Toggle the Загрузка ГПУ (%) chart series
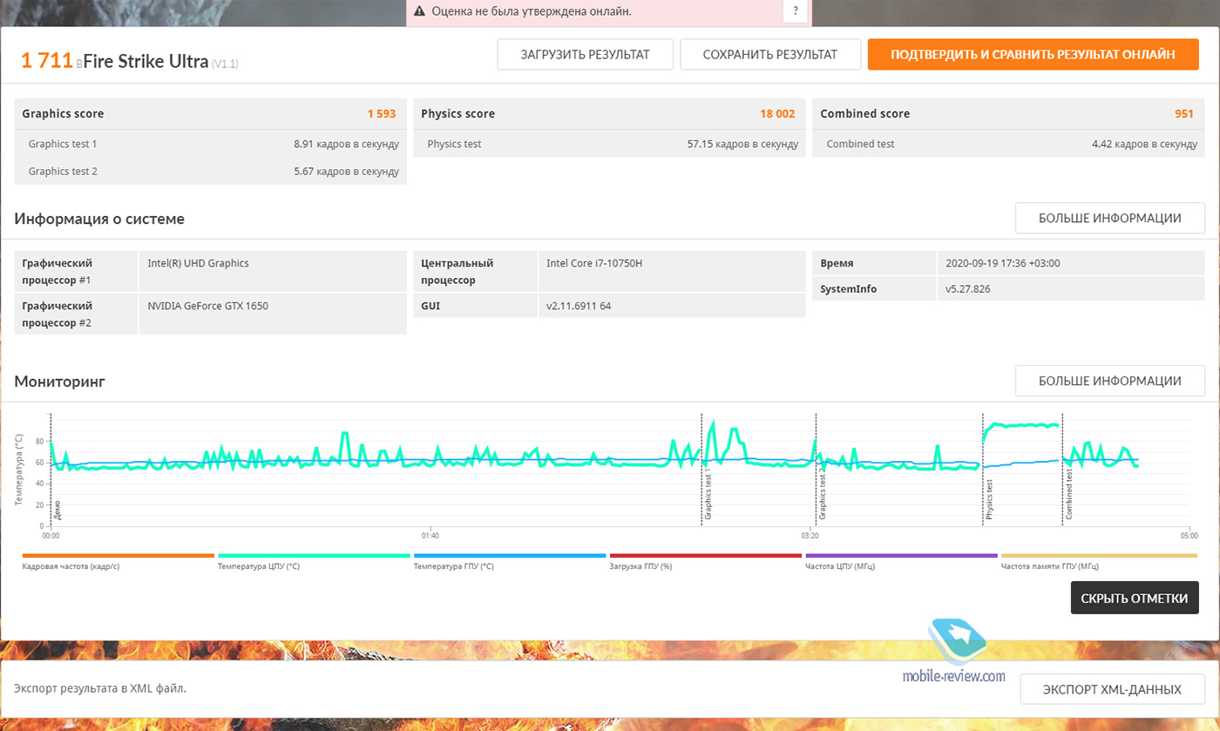 pyautogui.click(x=706, y=561)
